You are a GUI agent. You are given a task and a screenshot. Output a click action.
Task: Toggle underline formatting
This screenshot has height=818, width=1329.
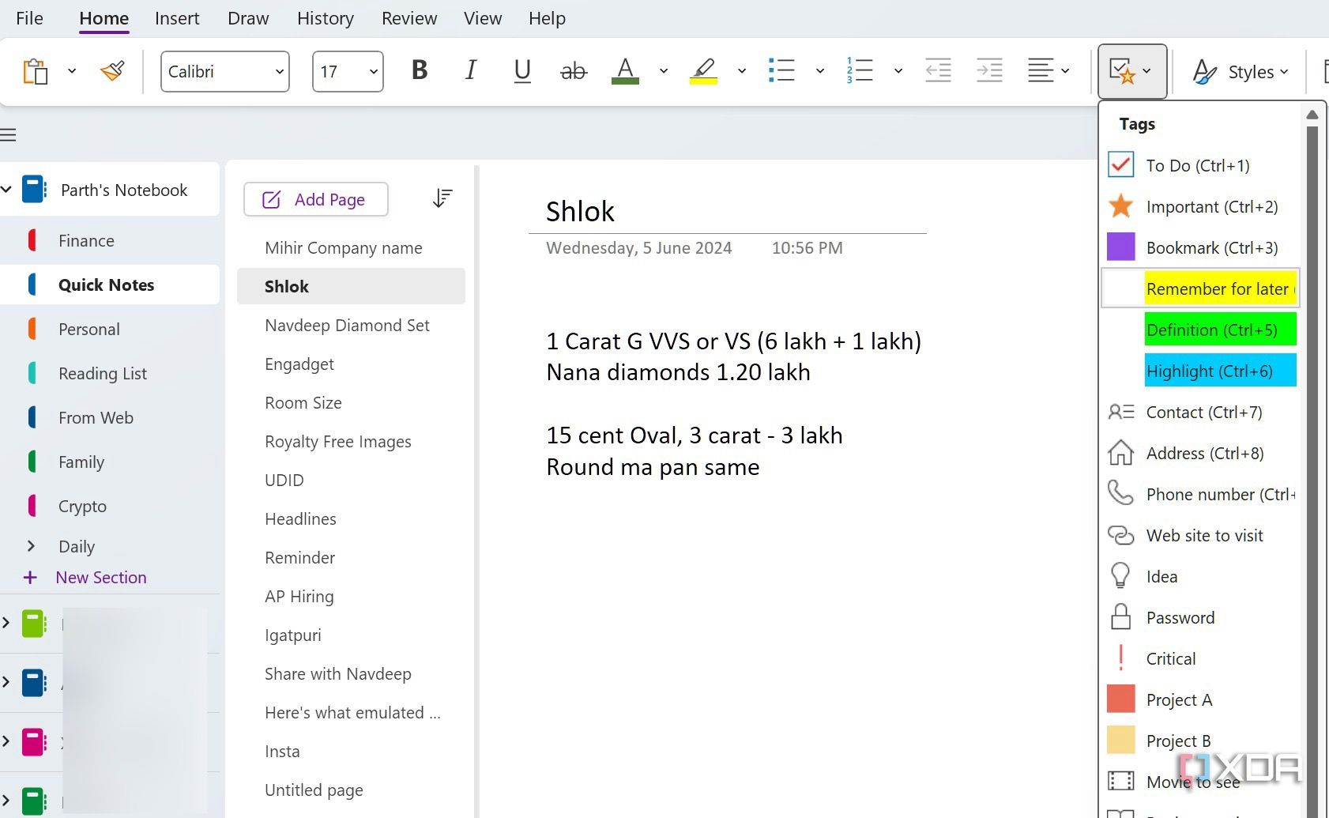pyautogui.click(x=522, y=70)
